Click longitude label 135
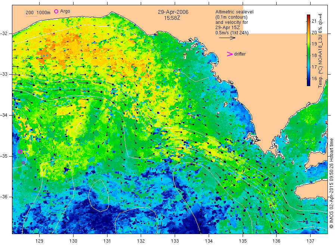The width and height of the screenshot is (336, 246). (243, 241)
